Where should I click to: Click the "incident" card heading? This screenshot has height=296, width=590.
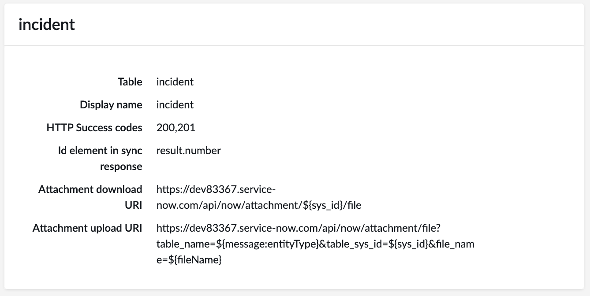click(47, 24)
